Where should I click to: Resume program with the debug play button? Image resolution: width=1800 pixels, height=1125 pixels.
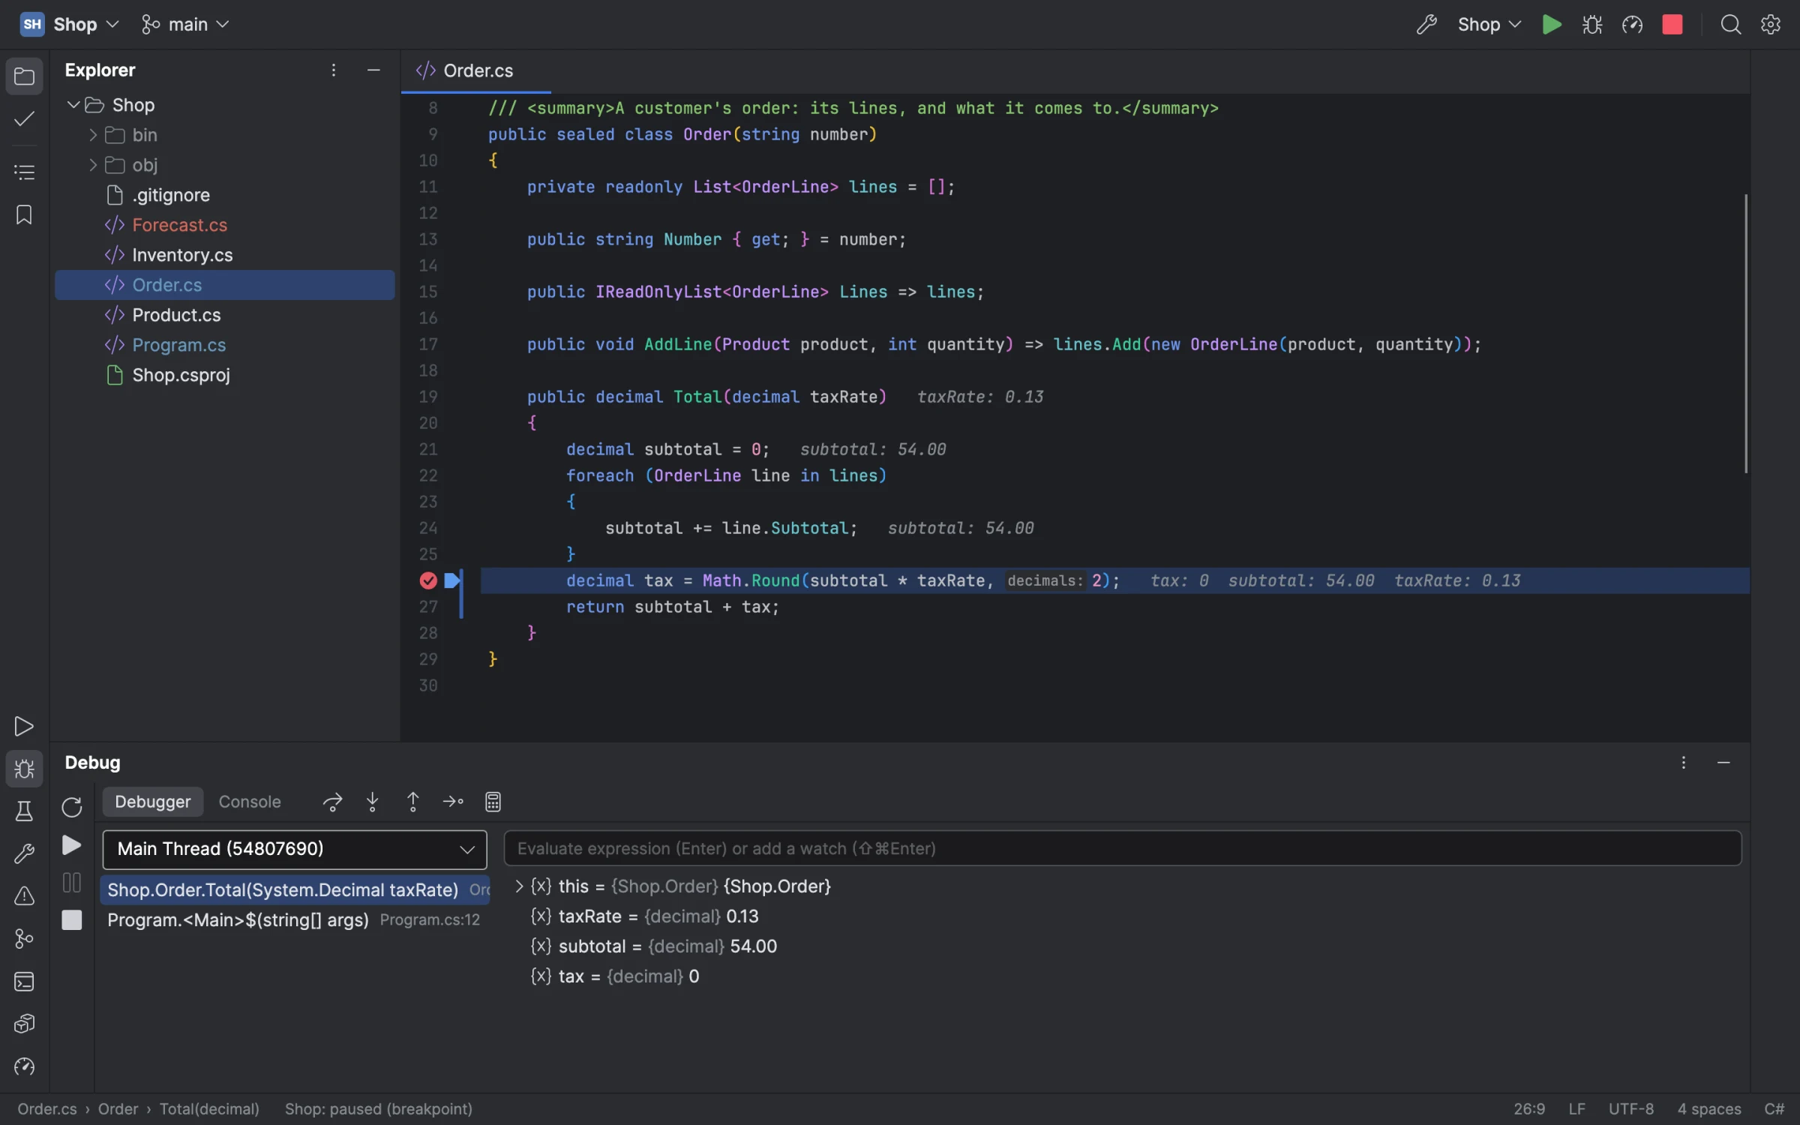71,845
